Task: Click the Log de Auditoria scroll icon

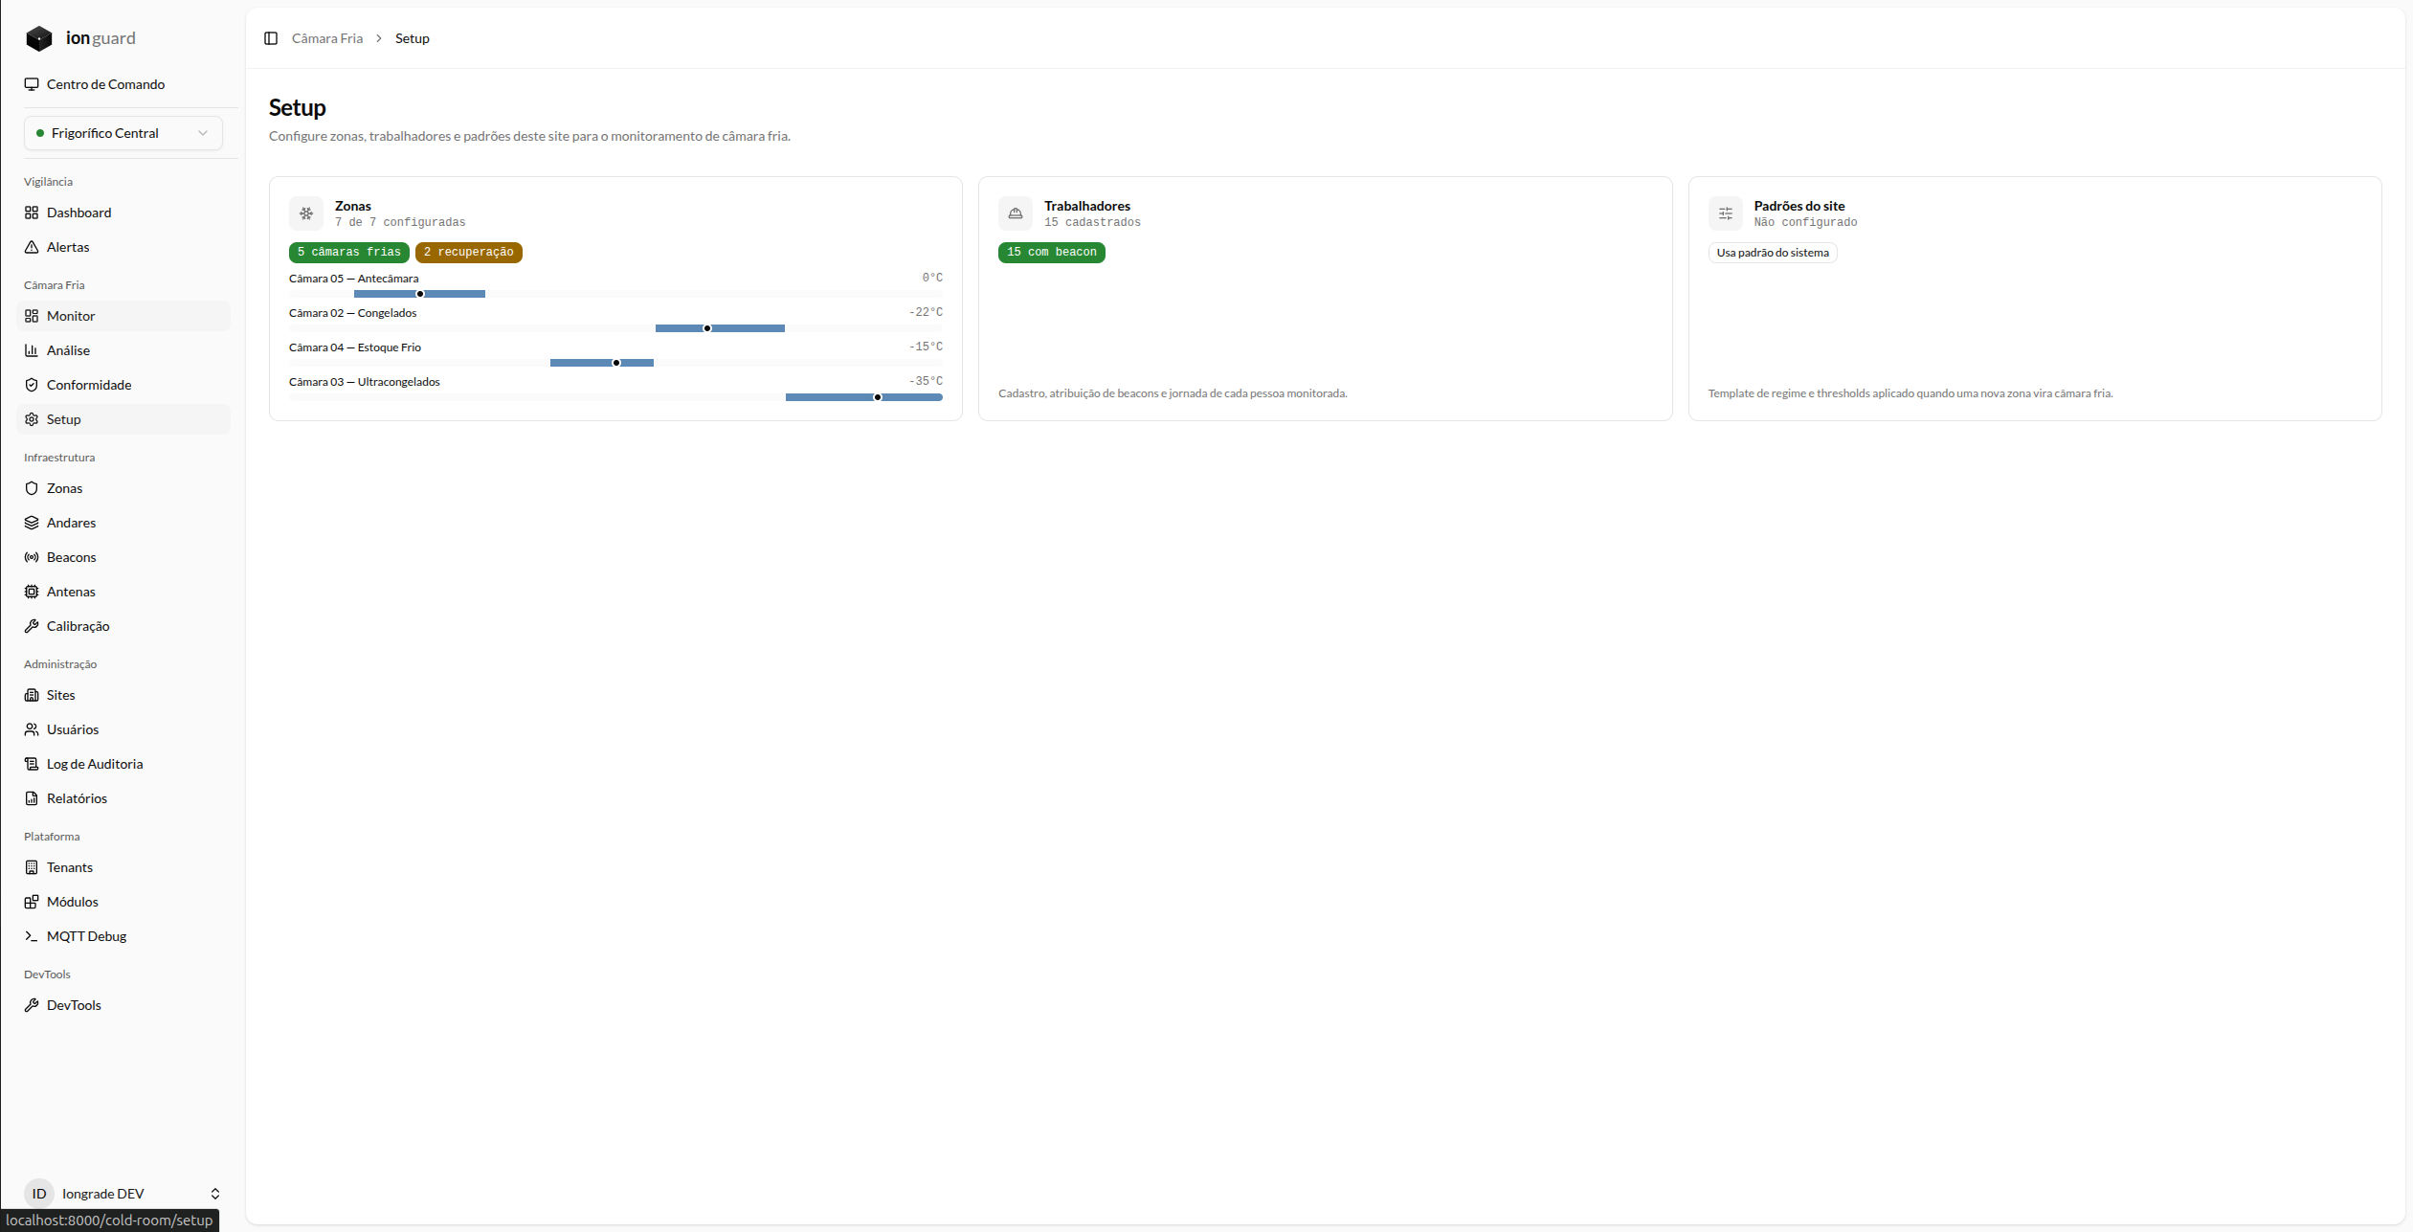Action: pyautogui.click(x=32, y=764)
